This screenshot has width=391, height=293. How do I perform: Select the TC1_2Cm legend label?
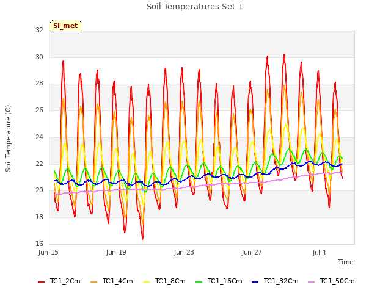click(65, 281)
